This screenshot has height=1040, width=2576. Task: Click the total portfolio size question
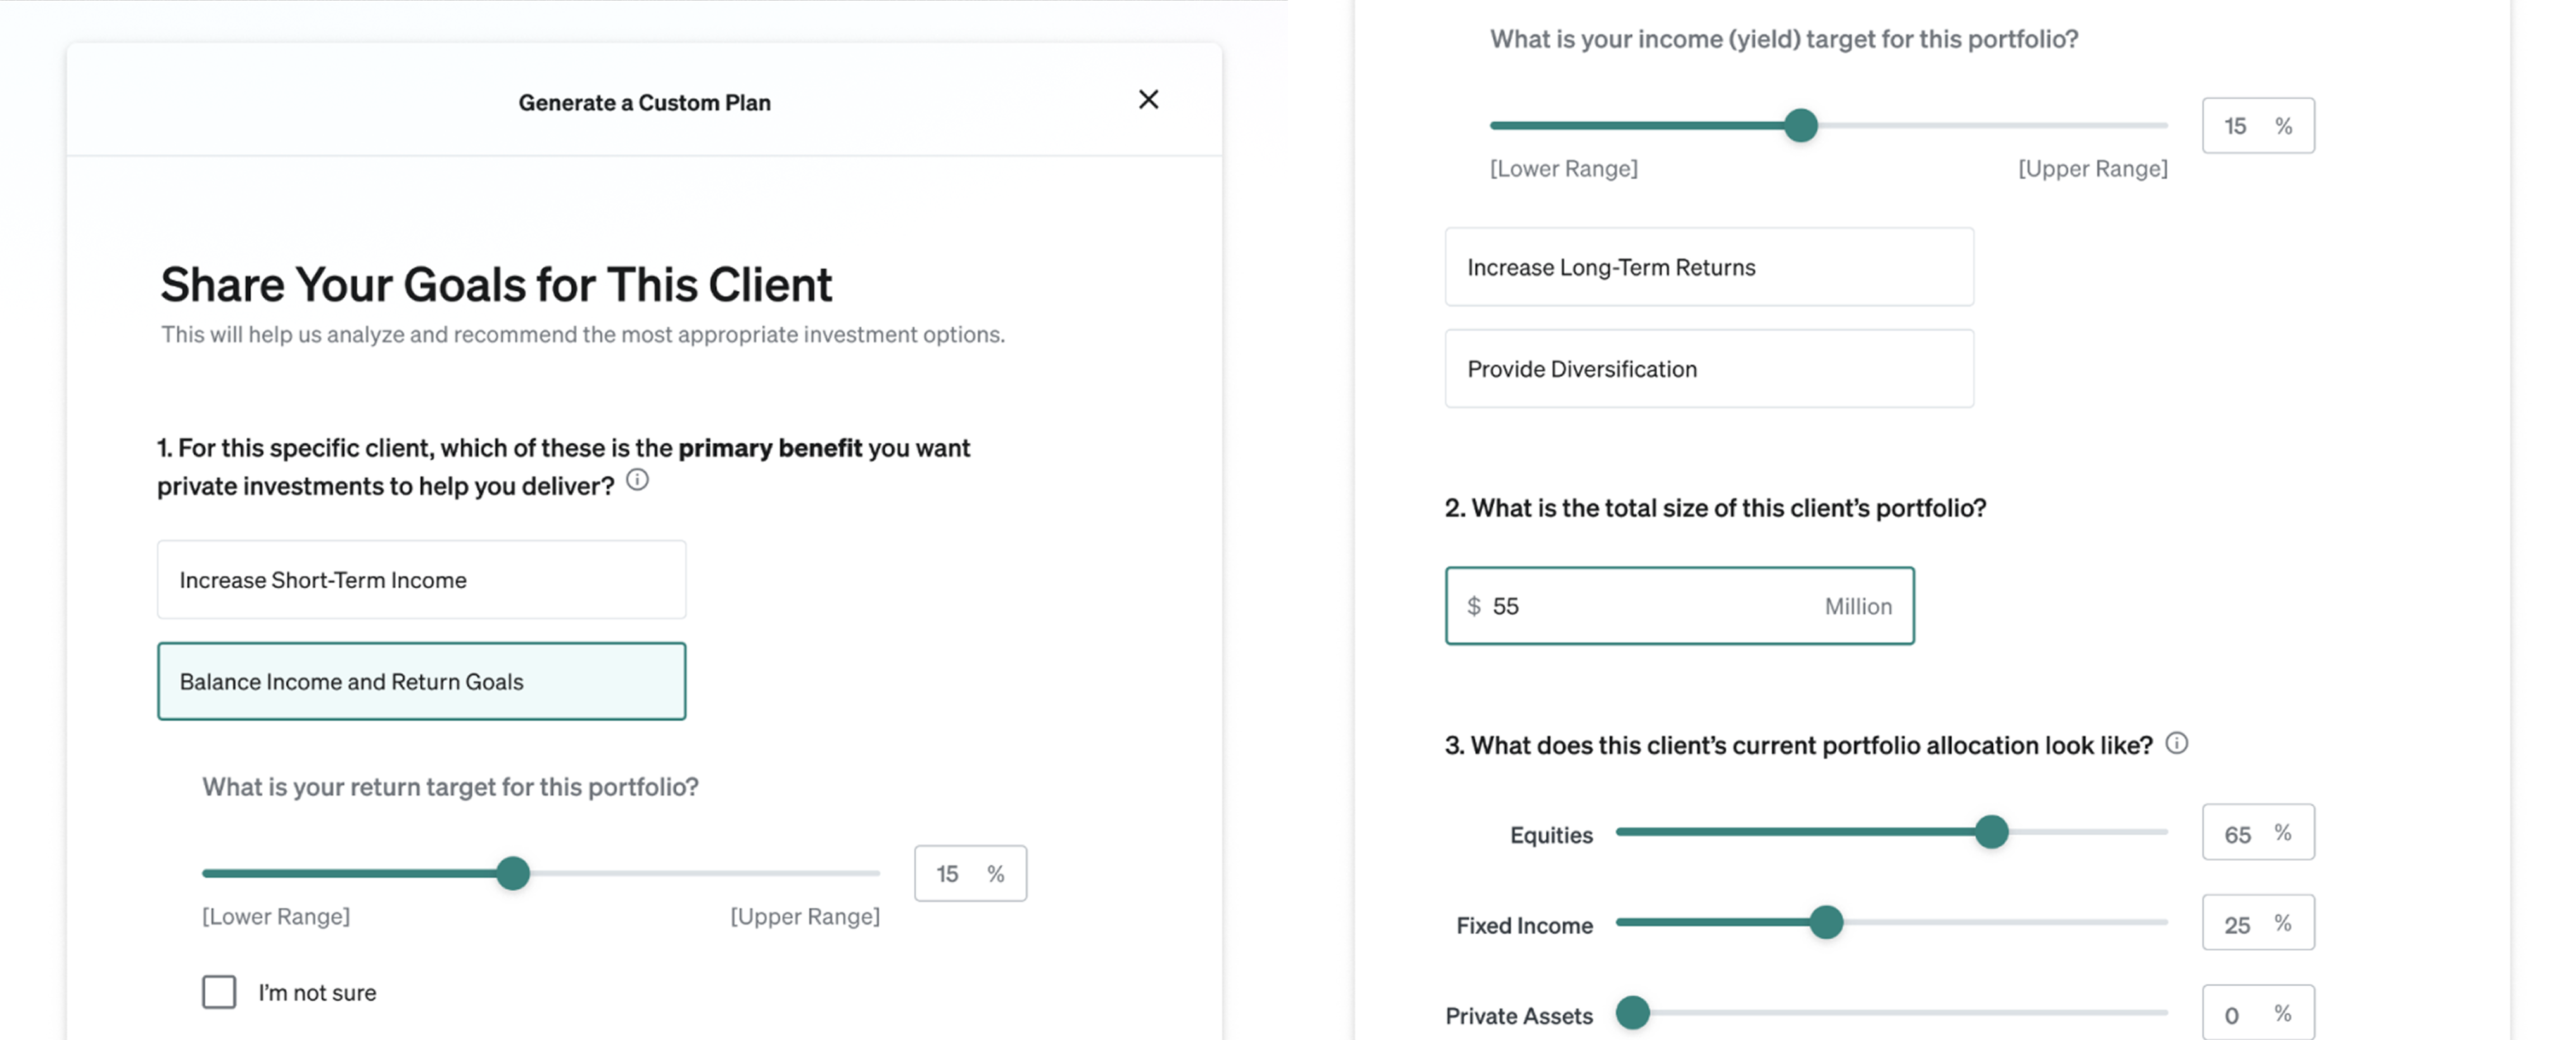point(1715,508)
